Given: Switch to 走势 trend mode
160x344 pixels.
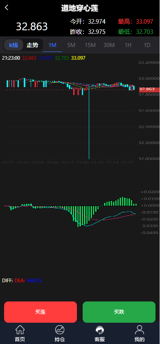Looking at the screenshot, I should tap(32, 45).
